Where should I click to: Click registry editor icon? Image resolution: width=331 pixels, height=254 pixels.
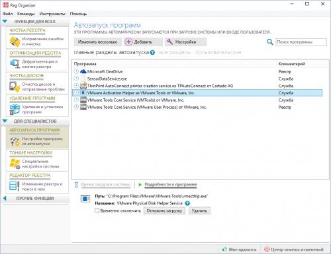click(15, 186)
